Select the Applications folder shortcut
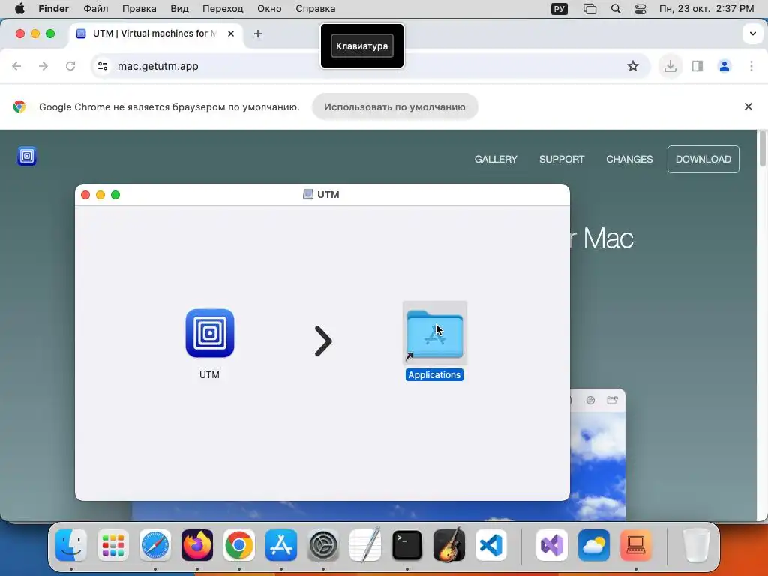 (434, 334)
